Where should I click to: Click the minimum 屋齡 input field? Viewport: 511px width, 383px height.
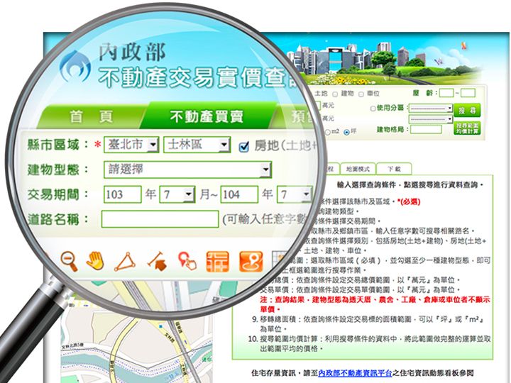pos(446,93)
